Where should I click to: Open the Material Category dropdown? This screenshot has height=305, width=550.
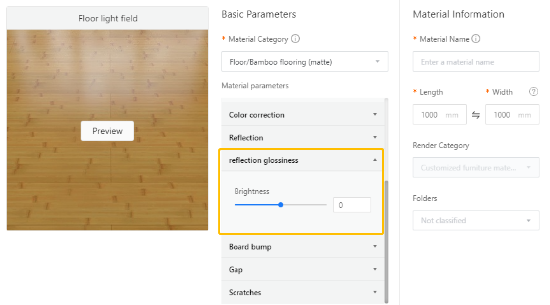[304, 62]
